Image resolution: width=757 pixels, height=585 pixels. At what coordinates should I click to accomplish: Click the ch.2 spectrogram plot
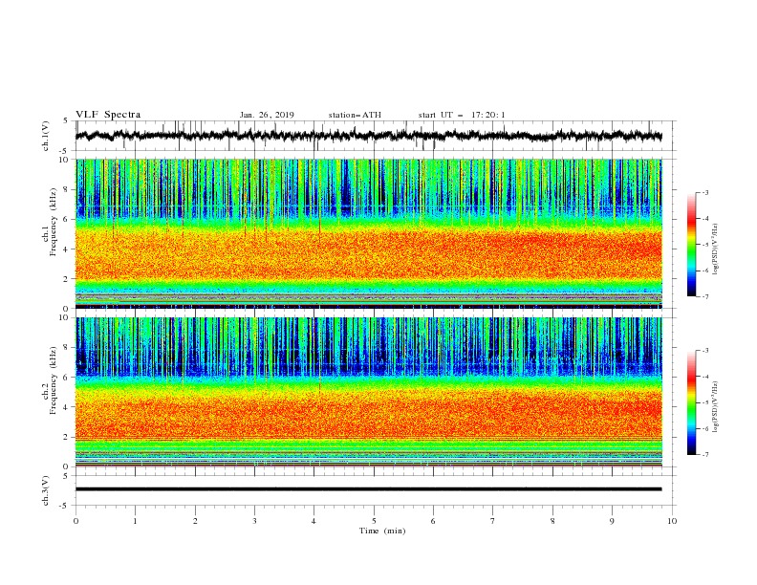click(369, 392)
